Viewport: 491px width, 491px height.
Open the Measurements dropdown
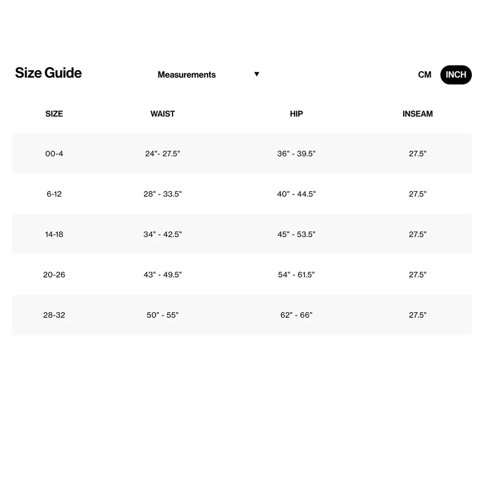(x=208, y=75)
